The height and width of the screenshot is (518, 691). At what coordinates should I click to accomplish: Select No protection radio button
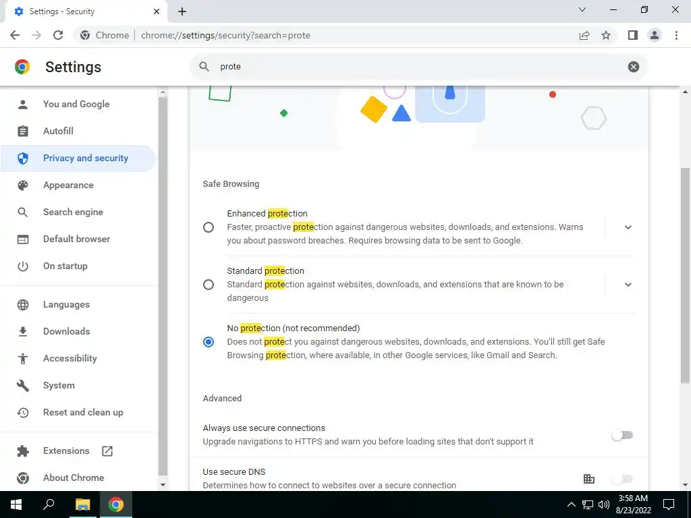coord(209,342)
